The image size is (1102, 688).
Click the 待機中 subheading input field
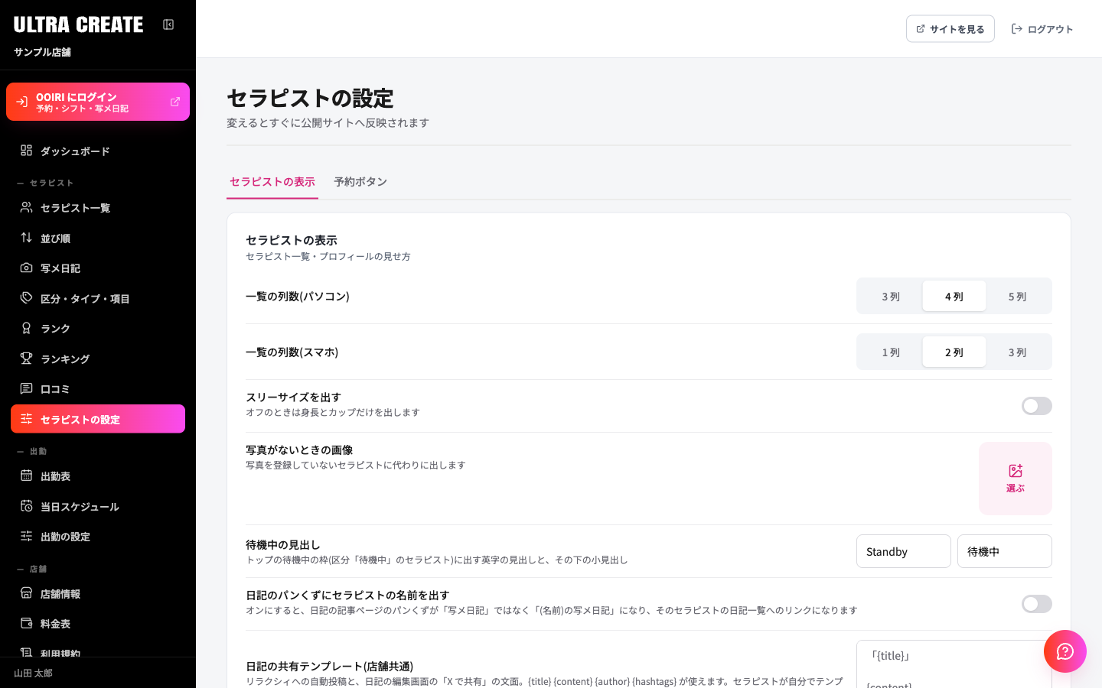click(x=1005, y=551)
